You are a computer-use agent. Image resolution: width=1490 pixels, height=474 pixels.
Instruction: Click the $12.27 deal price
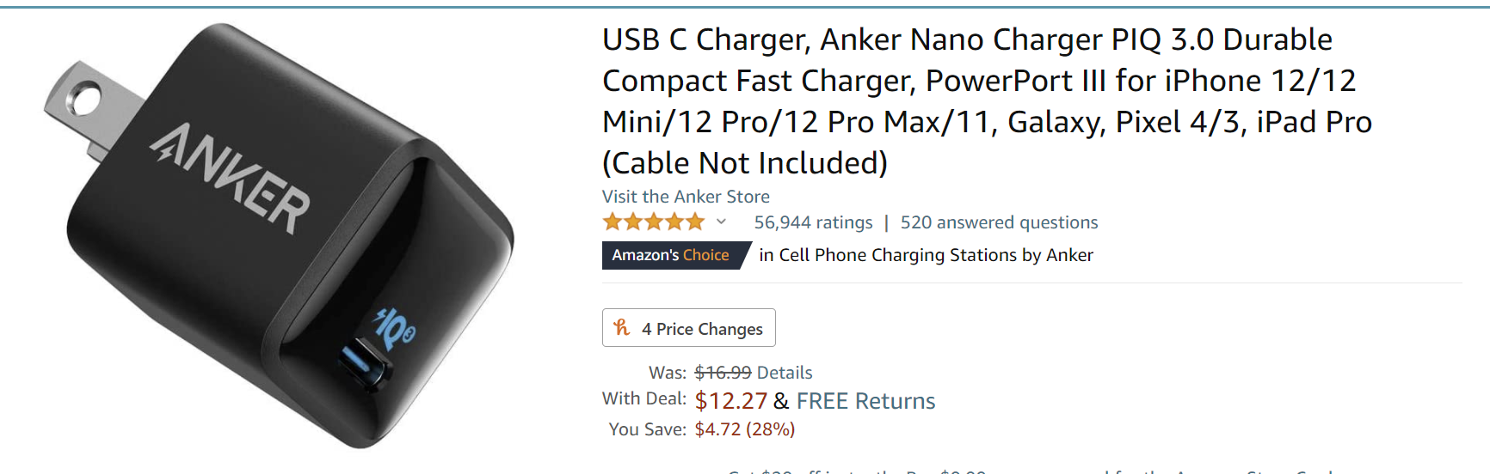click(730, 401)
